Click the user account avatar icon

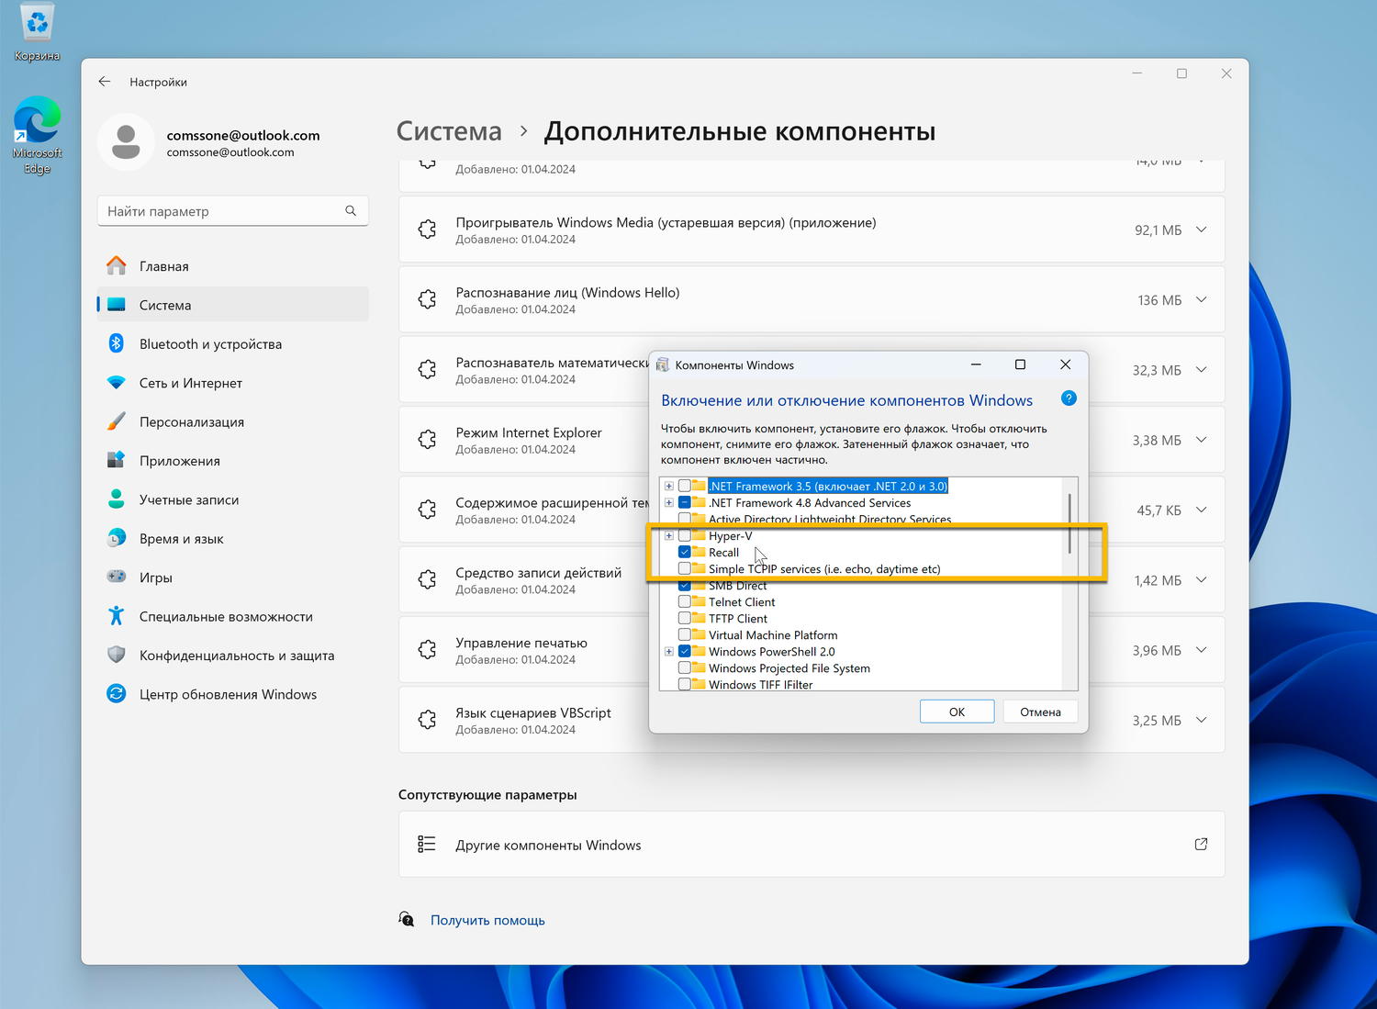pos(126,142)
